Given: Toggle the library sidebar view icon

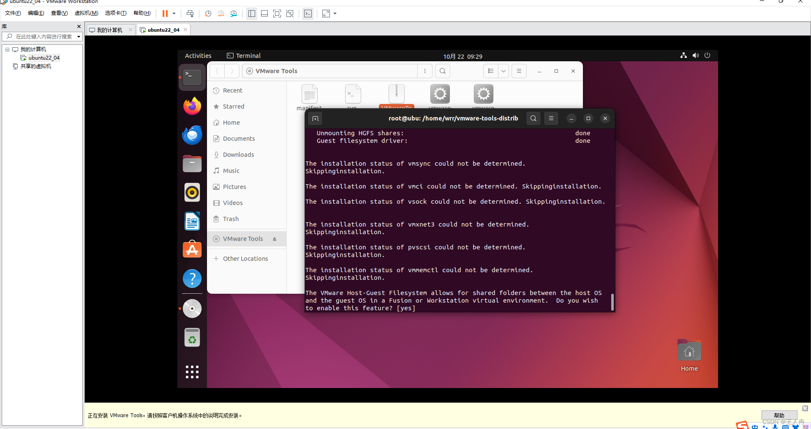Looking at the screenshot, I should pos(252,14).
